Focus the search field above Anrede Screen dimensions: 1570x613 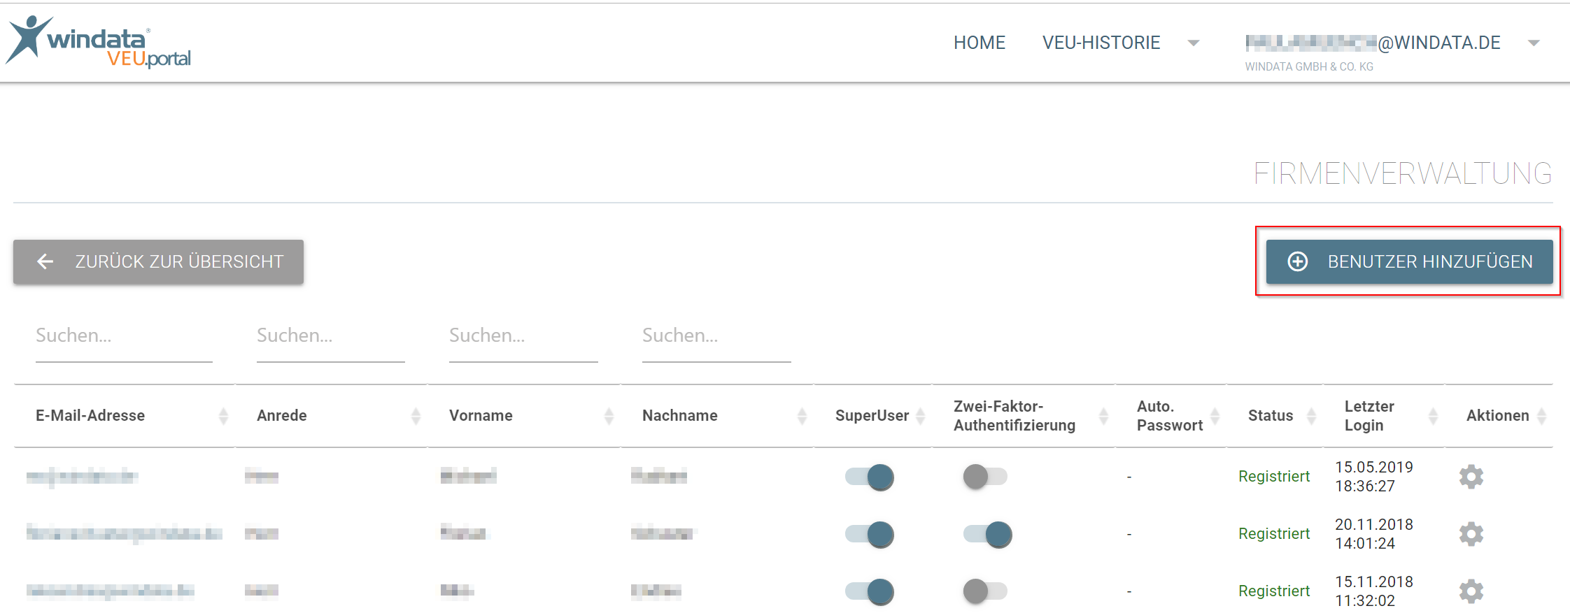tap(331, 336)
